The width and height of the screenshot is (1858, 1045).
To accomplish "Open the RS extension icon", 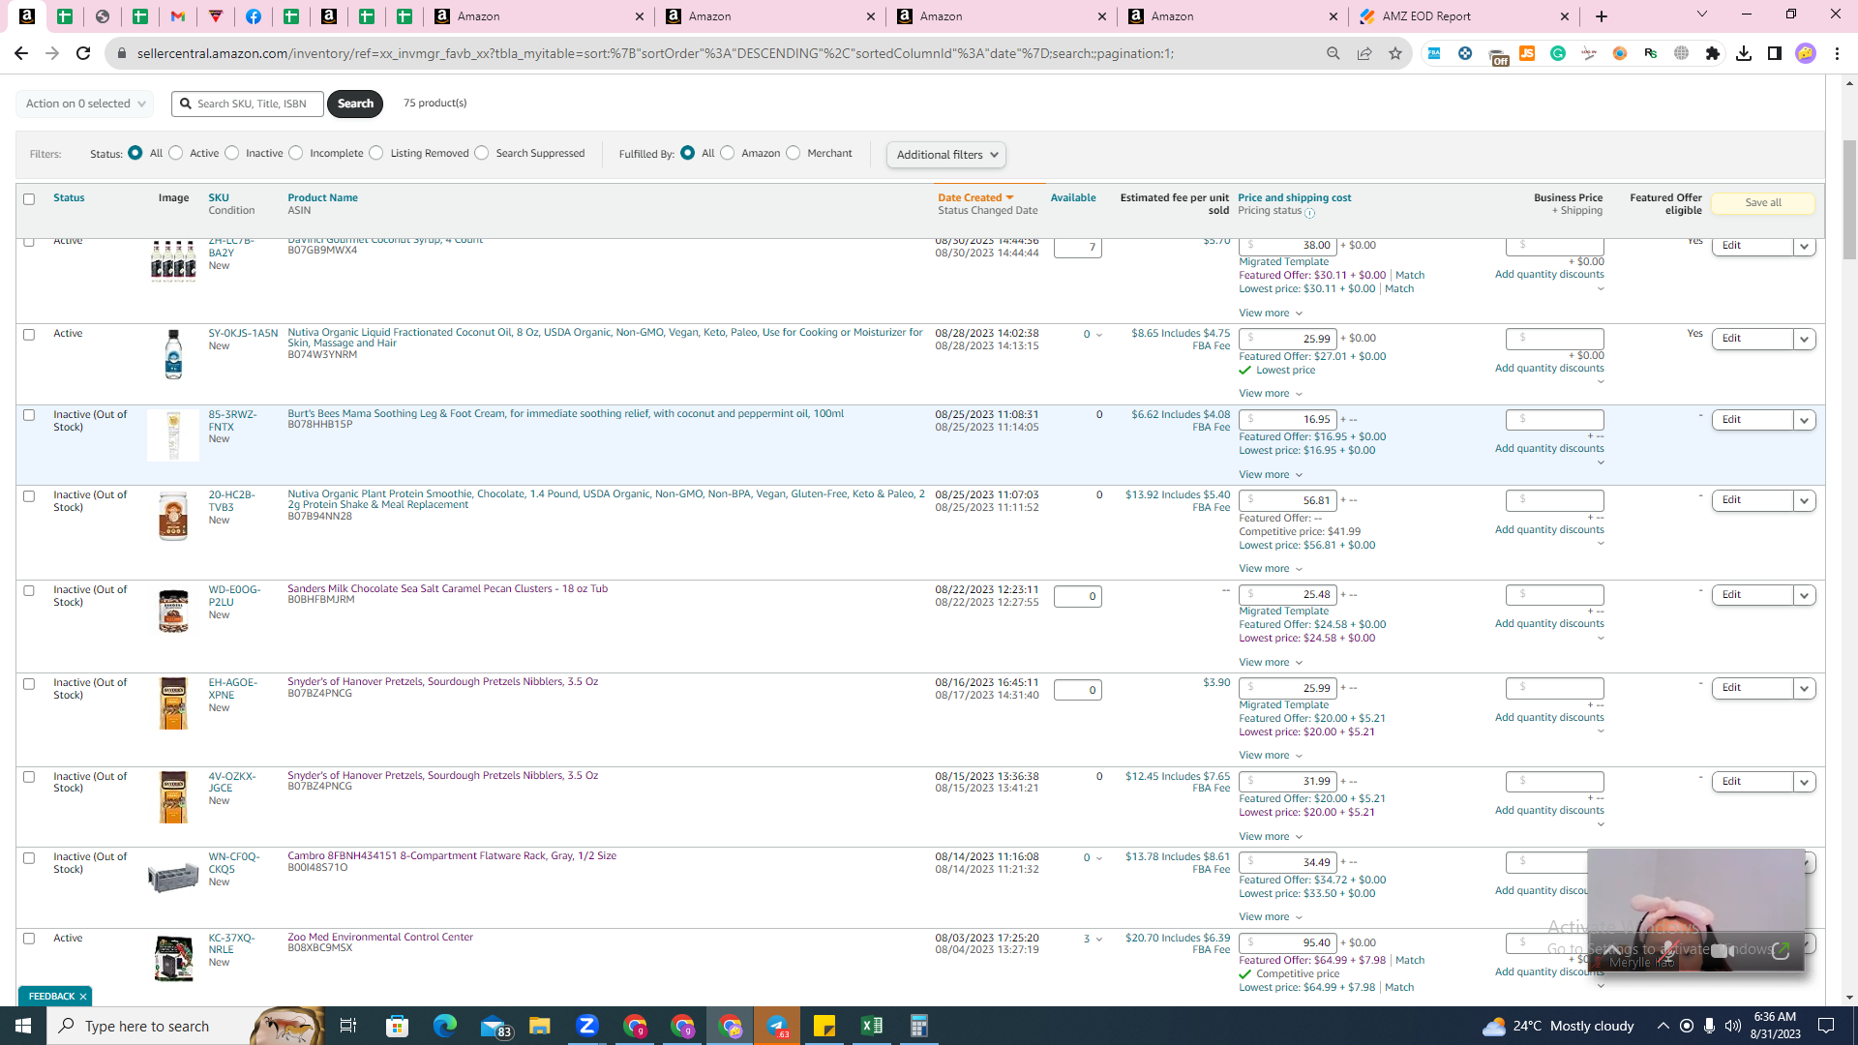I will (x=1651, y=53).
